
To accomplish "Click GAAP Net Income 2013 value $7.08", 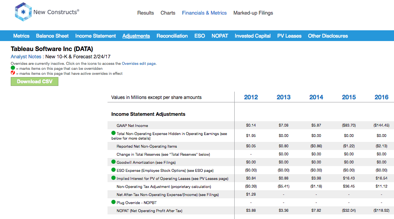I will pyautogui.click(x=283, y=125).
